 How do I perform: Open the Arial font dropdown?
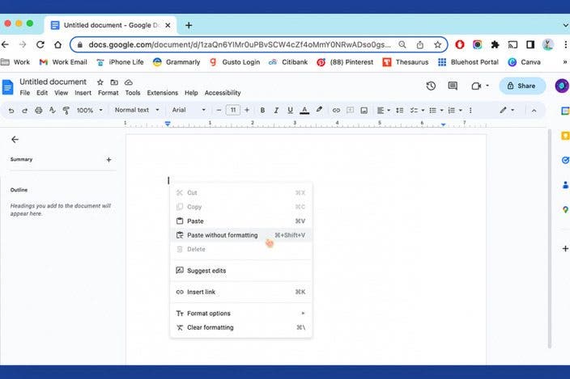pyautogui.click(x=189, y=110)
